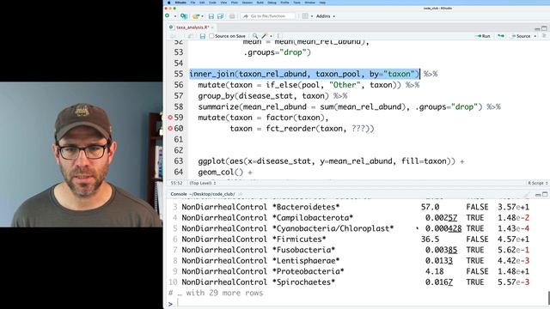Open the Plots menu

[235, 3]
